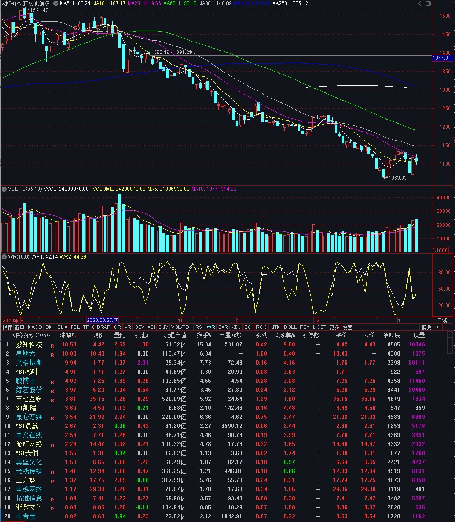Click the 日线 period selector
This screenshot has height=522, width=455.
click(442, 320)
